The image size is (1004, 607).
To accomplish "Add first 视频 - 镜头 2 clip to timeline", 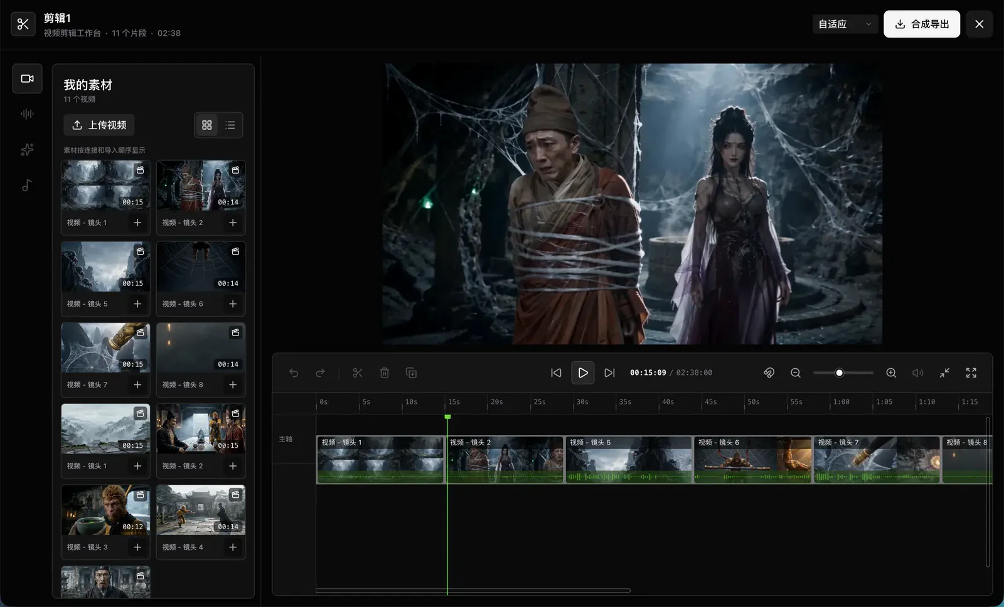I will 233,223.
